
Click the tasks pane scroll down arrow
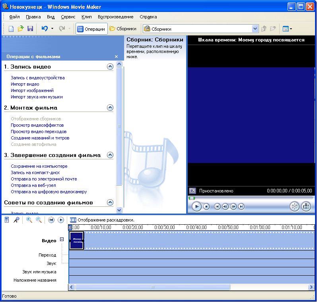119,210
